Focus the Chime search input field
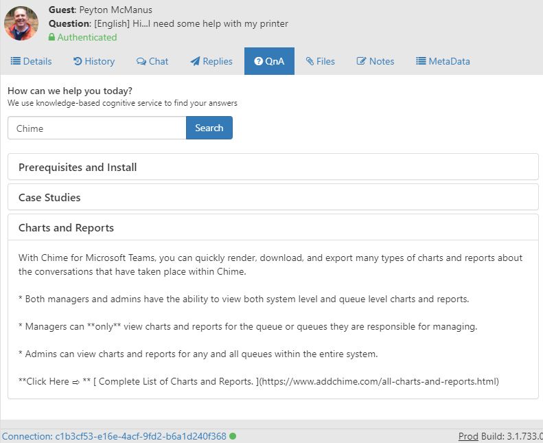543x443 pixels. coord(97,128)
